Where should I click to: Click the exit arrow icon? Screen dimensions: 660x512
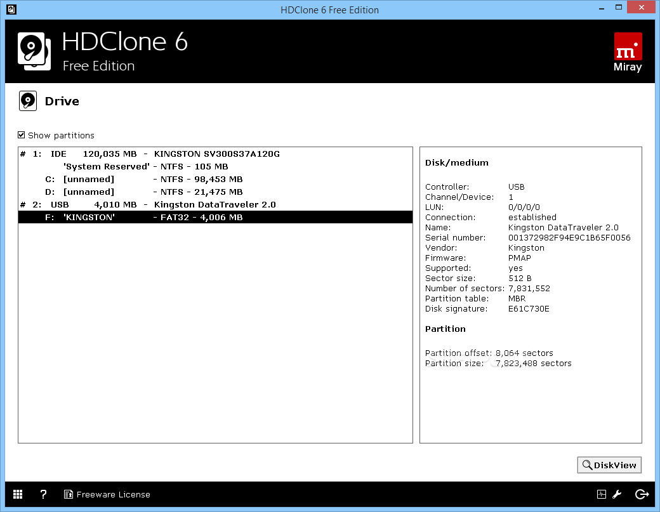coord(642,494)
